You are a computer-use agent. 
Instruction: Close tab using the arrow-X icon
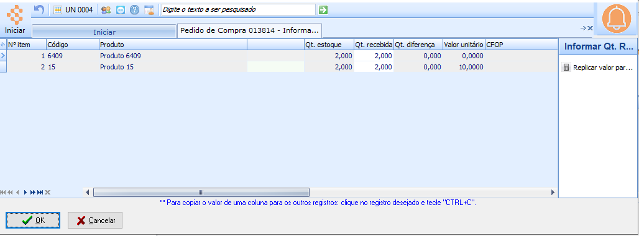click(586, 28)
